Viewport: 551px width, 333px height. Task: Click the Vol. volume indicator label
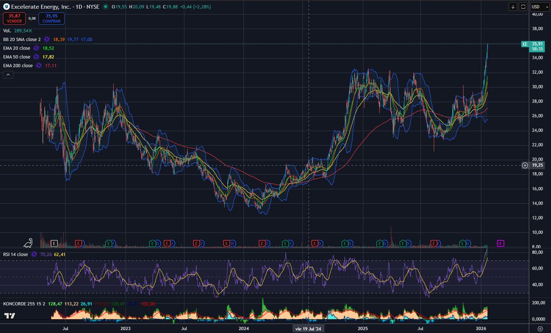click(x=7, y=30)
